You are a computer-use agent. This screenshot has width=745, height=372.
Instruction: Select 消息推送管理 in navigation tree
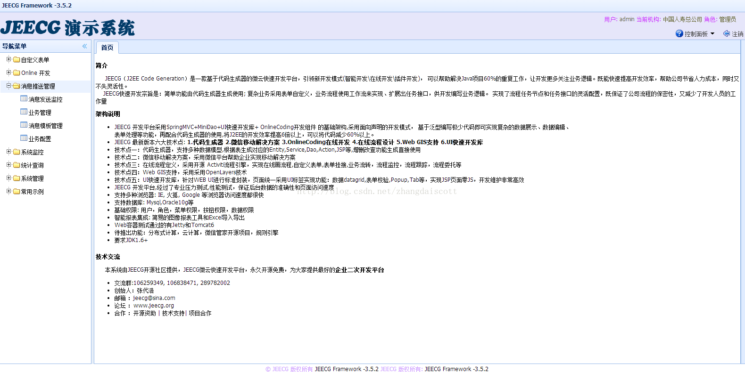[x=38, y=86]
